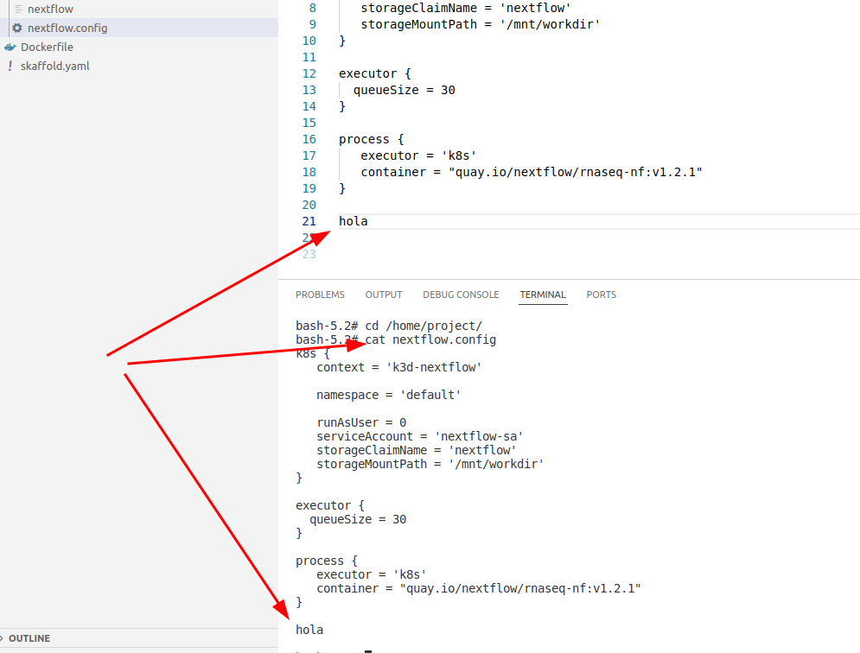Viewport: 860px width, 653px height.
Task: Click the exclamation icon beside skaffold.yaml
Action: (x=10, y=67)
